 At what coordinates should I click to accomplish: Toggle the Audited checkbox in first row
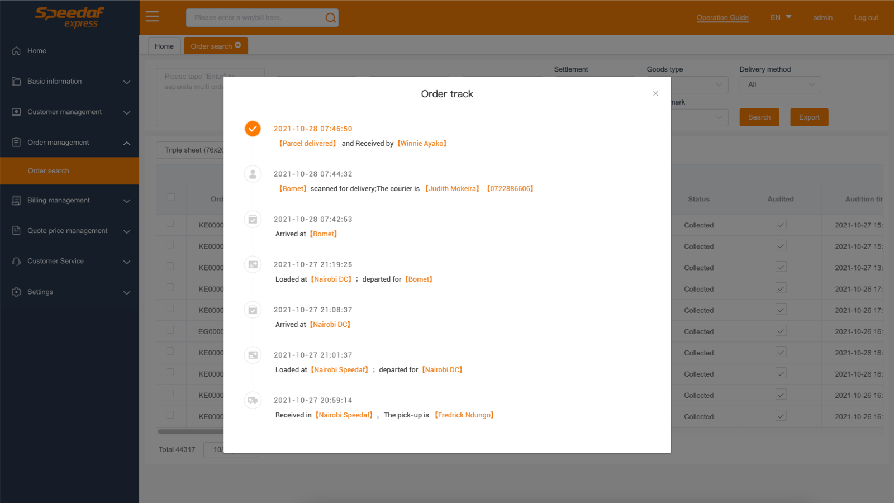[x=781, y=224]
